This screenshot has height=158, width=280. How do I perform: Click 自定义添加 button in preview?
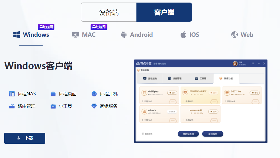[x=188, y=134]
